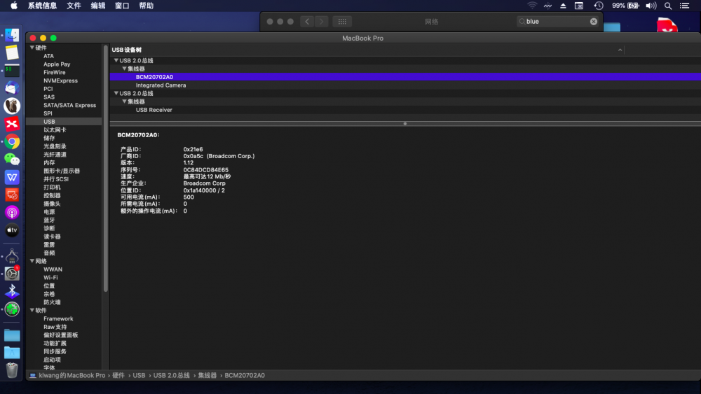Collapse second USB 2.0 总线 node

(x=116, y=93)
